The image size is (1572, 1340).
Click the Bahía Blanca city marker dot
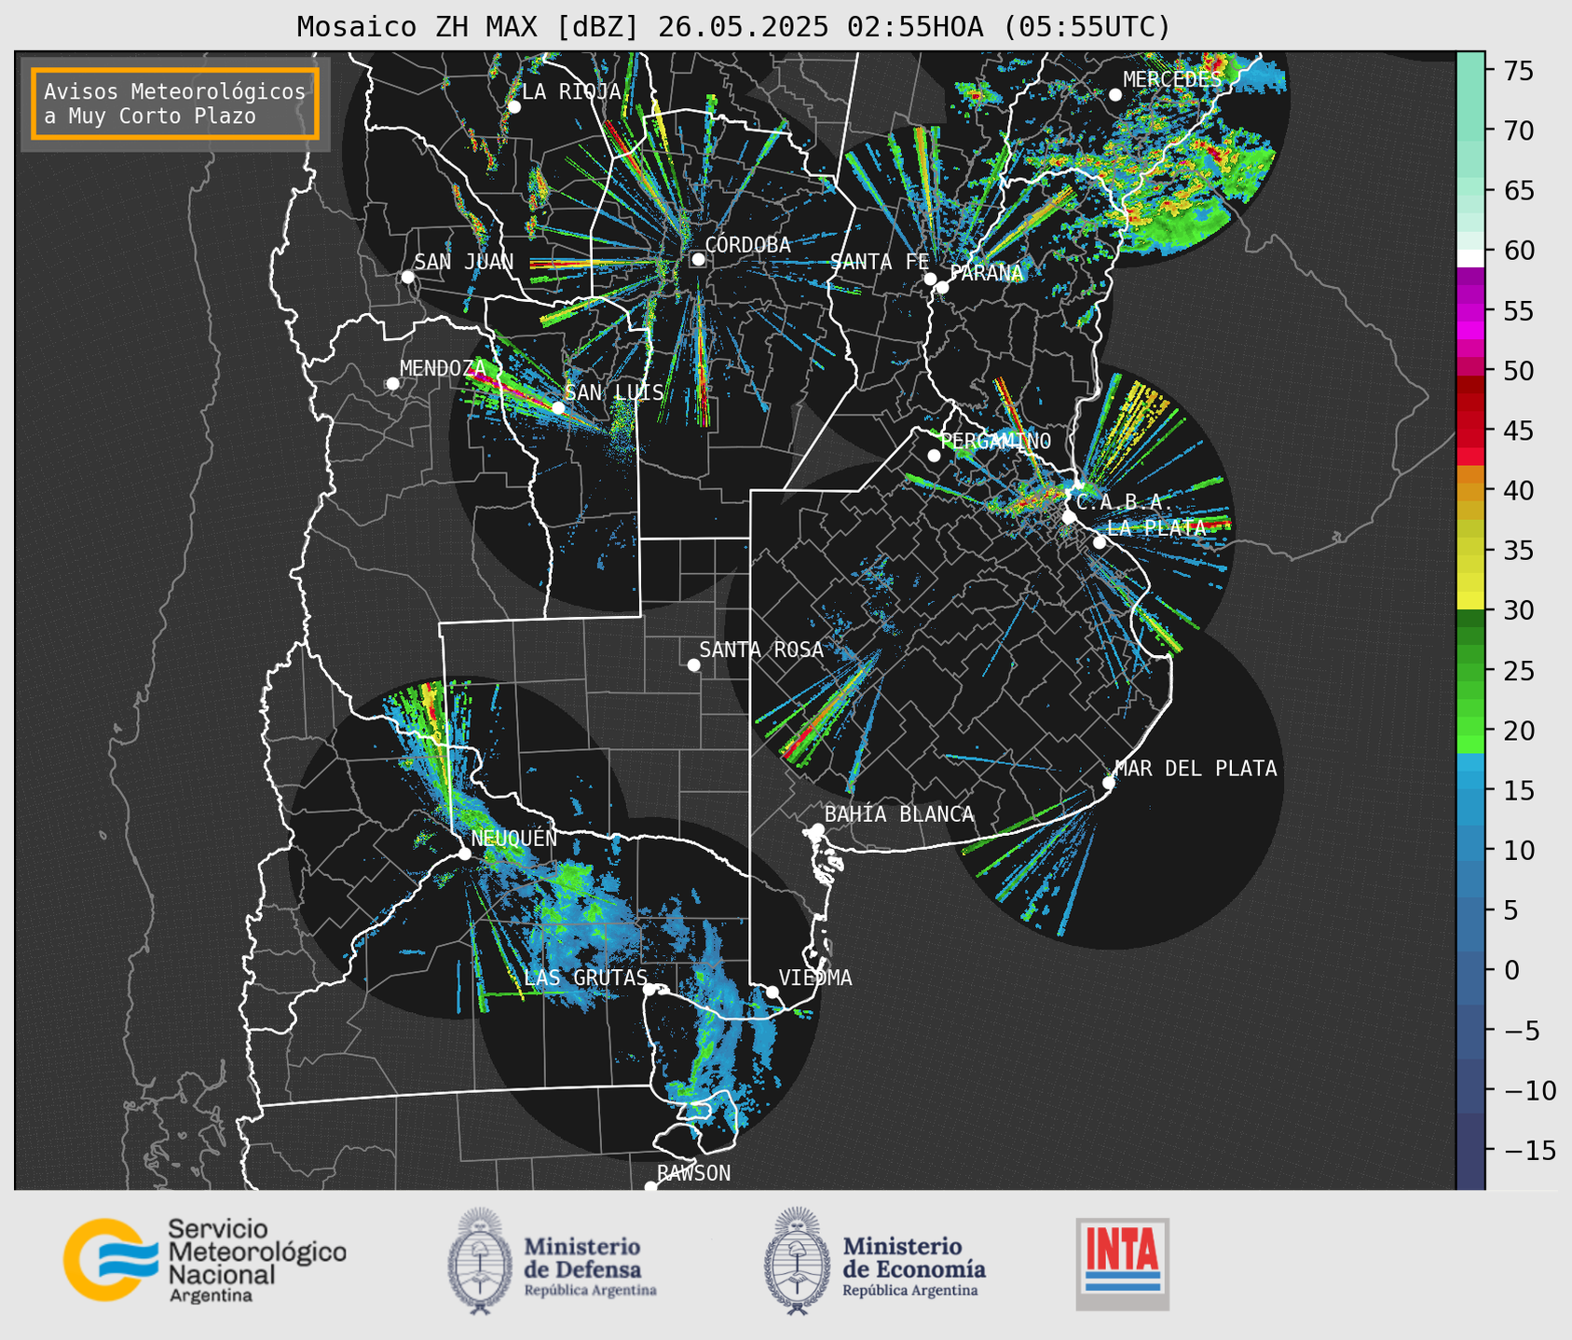(817, 828)
